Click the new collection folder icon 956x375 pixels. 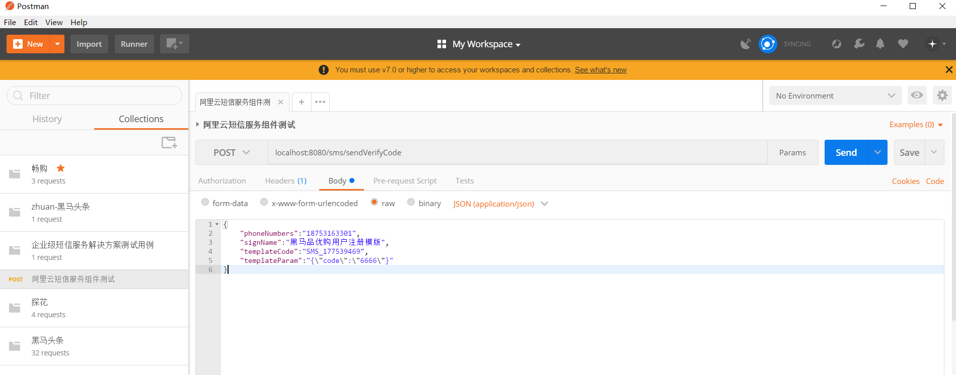tap(169, 143)
